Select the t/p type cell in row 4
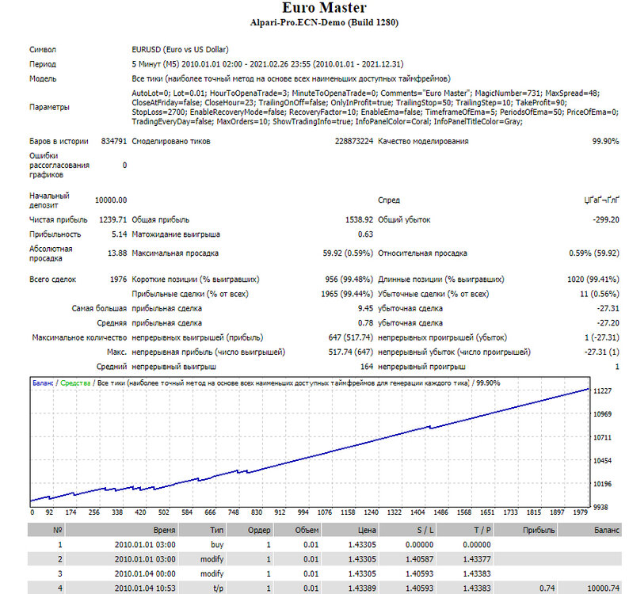This screenshot has width=629, height=594. [x=218, y=588]
